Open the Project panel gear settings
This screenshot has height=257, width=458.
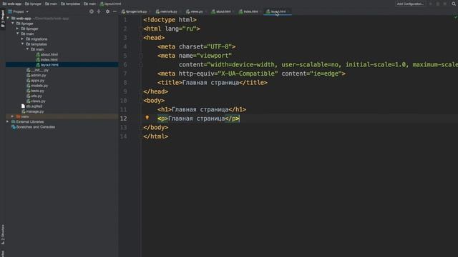tap(107, 11)
